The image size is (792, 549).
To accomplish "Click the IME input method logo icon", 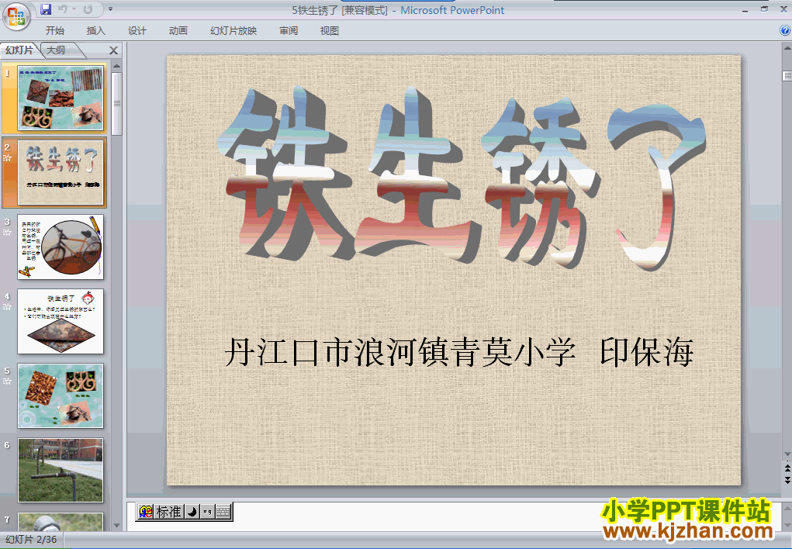I will (x=146, y=512).
